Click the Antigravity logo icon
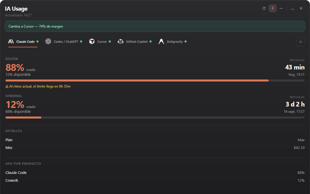The width and height of the screenshot is (310, 194). (161, 41)
